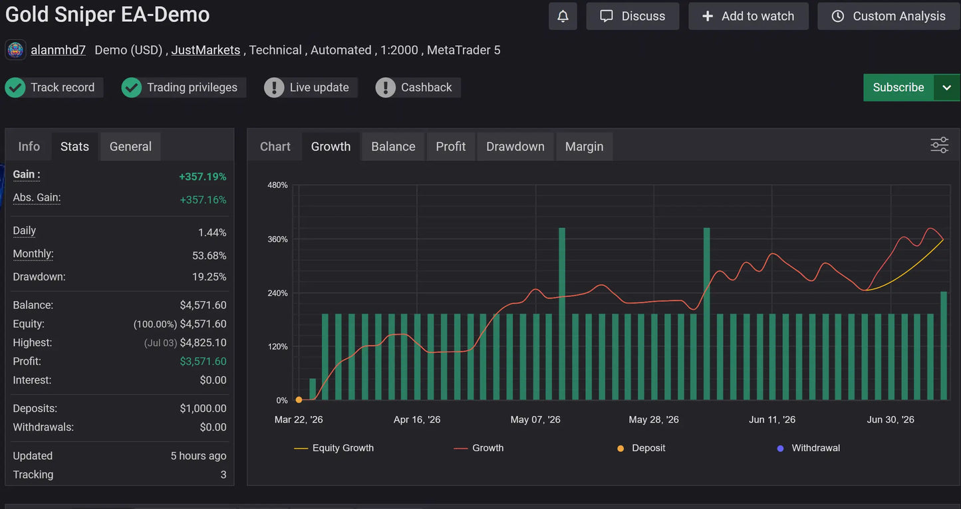Toggle Growth series in legend
The width and height of the screenshot is (961, 509).
(x=479, y=448)
